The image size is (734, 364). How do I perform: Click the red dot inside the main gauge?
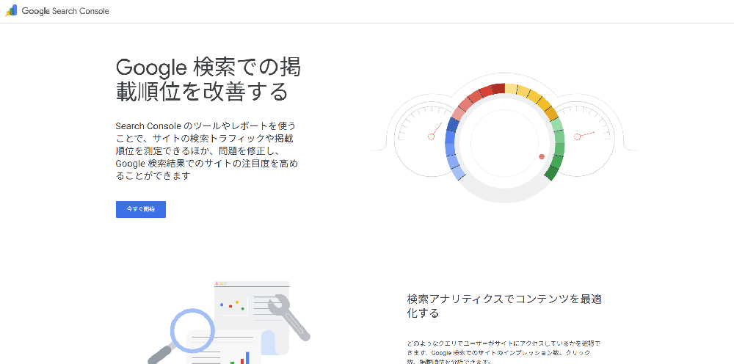pyautogui.click(x=542, y=156)
